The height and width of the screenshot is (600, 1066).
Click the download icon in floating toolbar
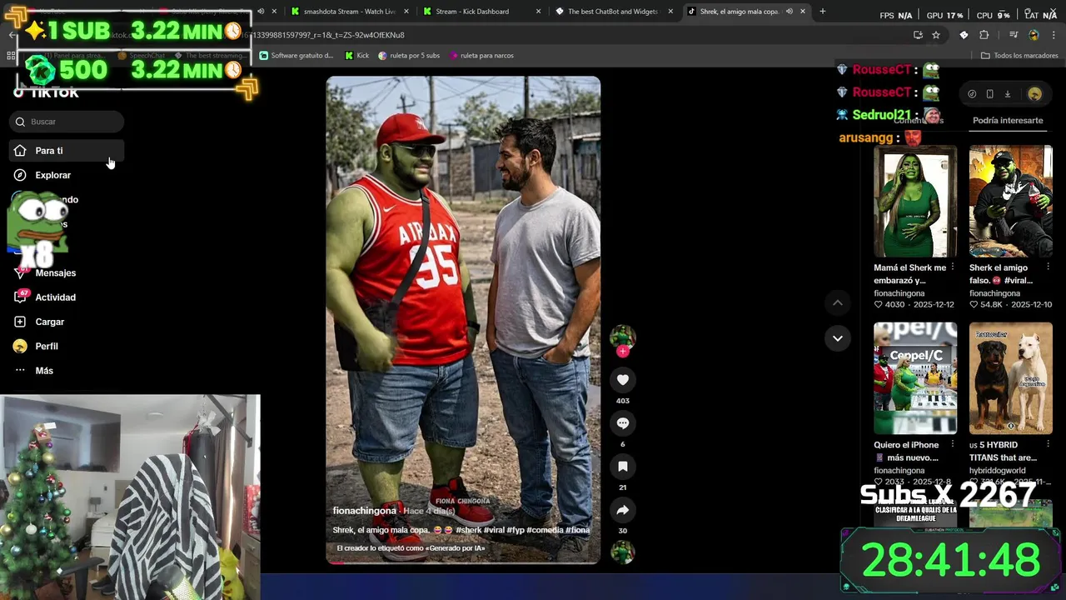tap(1007, 94)
